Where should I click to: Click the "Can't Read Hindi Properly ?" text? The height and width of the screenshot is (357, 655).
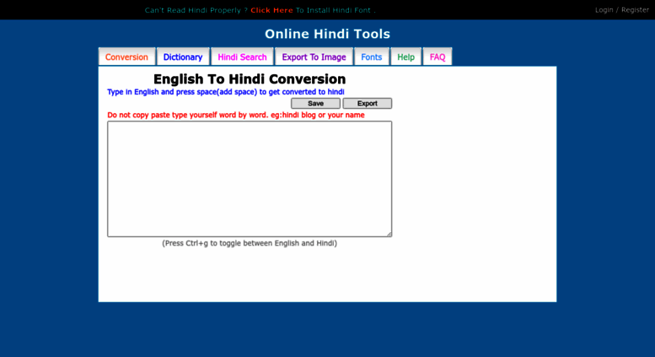click(x=196, y=10)
